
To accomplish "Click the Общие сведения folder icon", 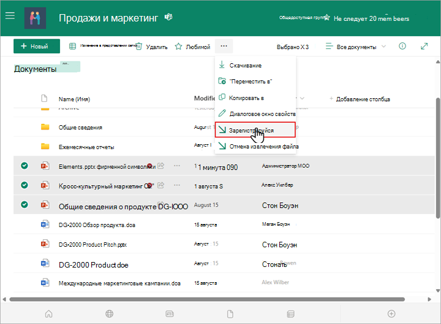I will pos(45,127).
